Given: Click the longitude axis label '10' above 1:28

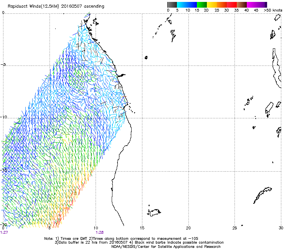Looking at the screenshot, I should (x=96, y=228).
